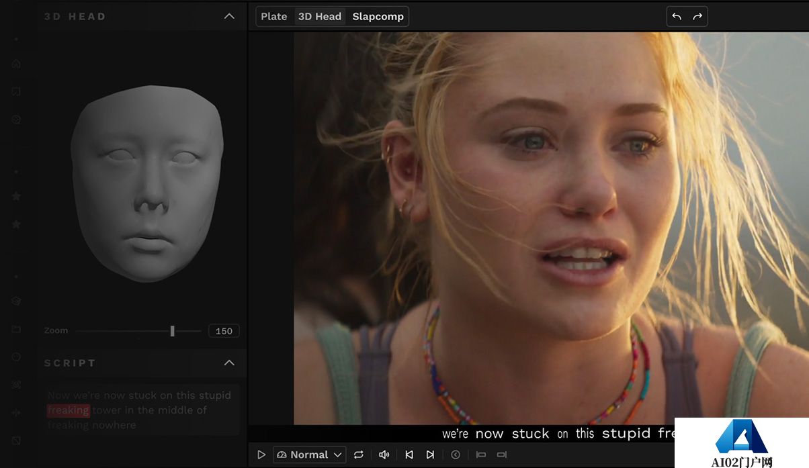Collapse the Script panel
Screen dimensions: 809x468
pos(229,363)
